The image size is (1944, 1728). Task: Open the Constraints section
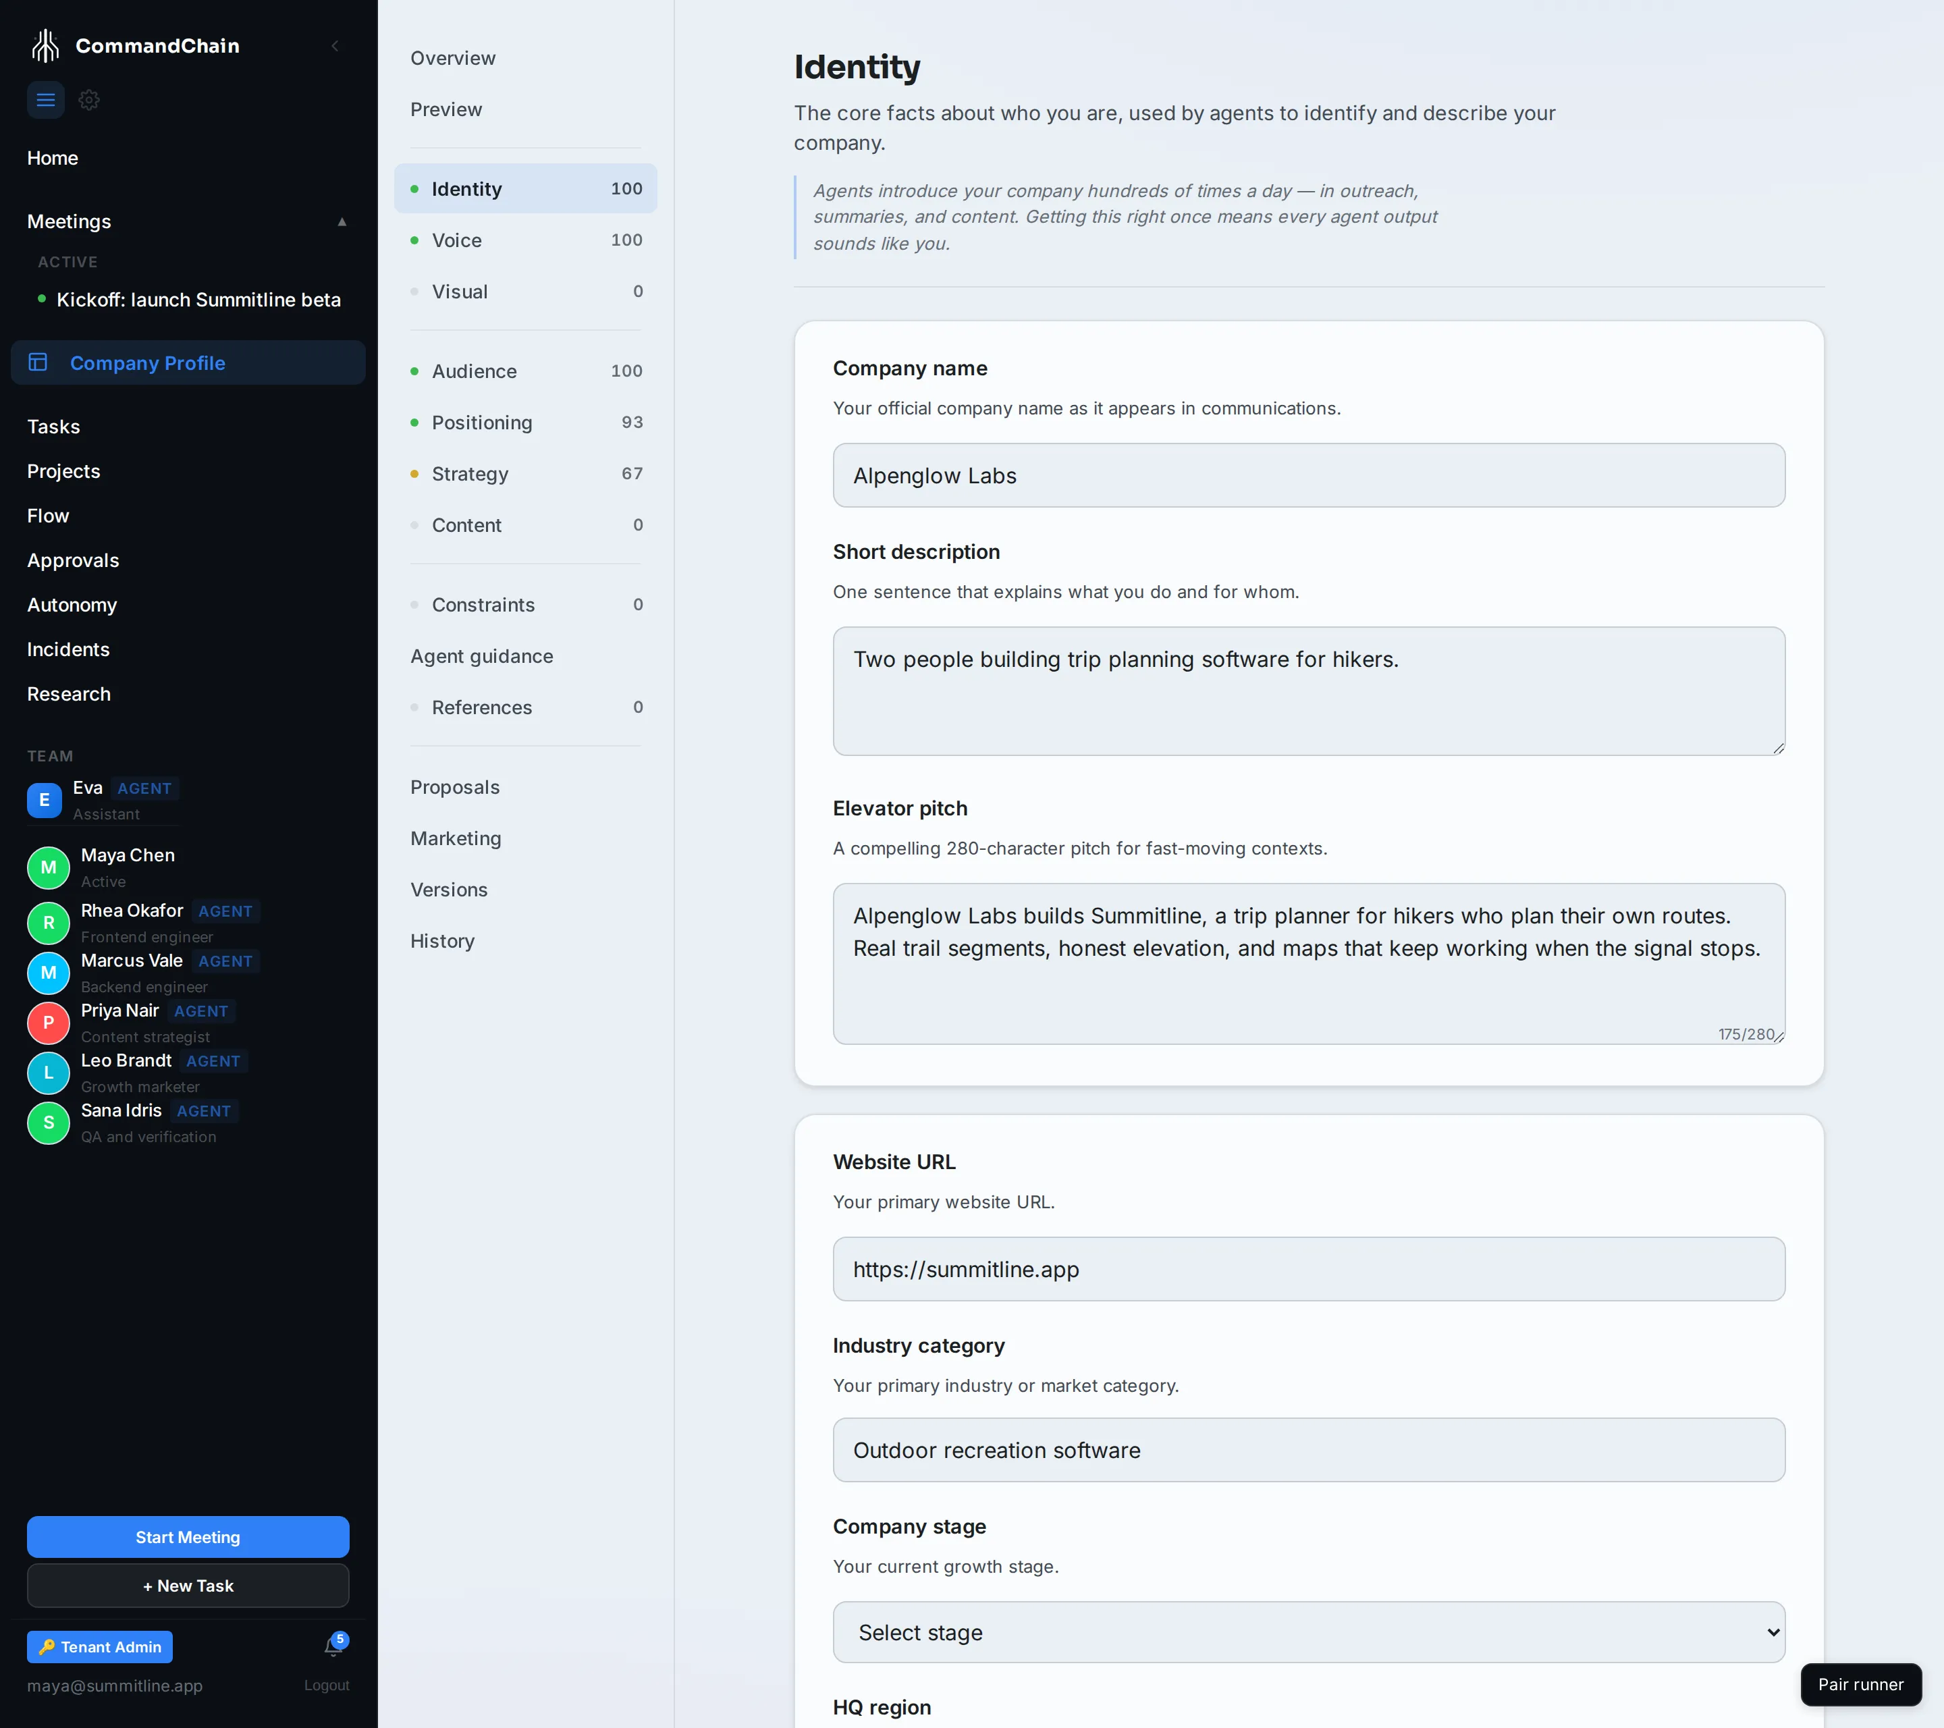coord(525,605)
